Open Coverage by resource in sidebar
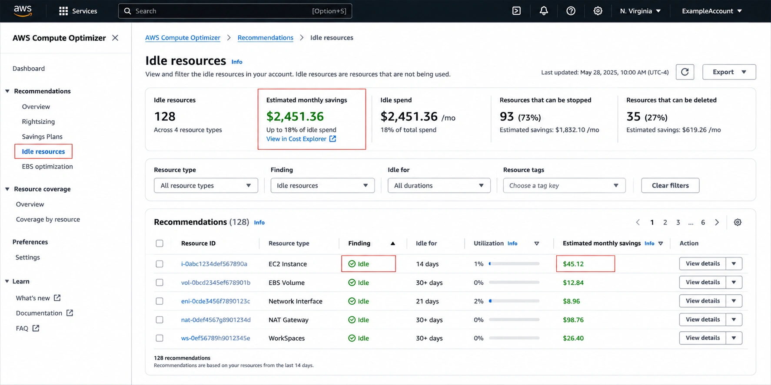771x385 pixels. point(48,220)
